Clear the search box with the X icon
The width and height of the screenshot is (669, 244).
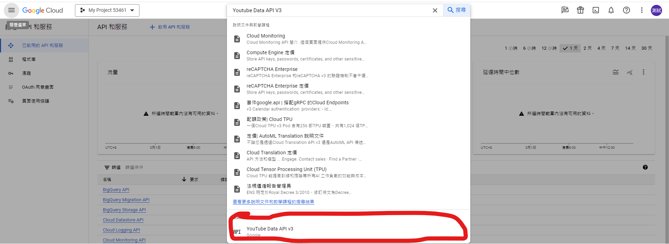coord(435,10)
